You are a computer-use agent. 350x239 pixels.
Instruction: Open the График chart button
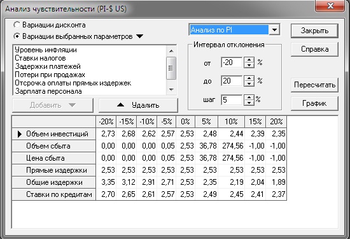pyautogui.click(x=314, y=103)
